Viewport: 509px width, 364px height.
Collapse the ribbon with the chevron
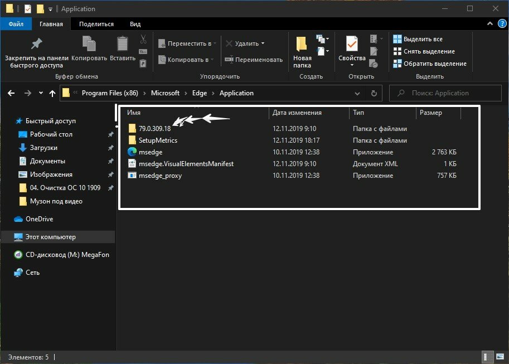click(490, 23)
